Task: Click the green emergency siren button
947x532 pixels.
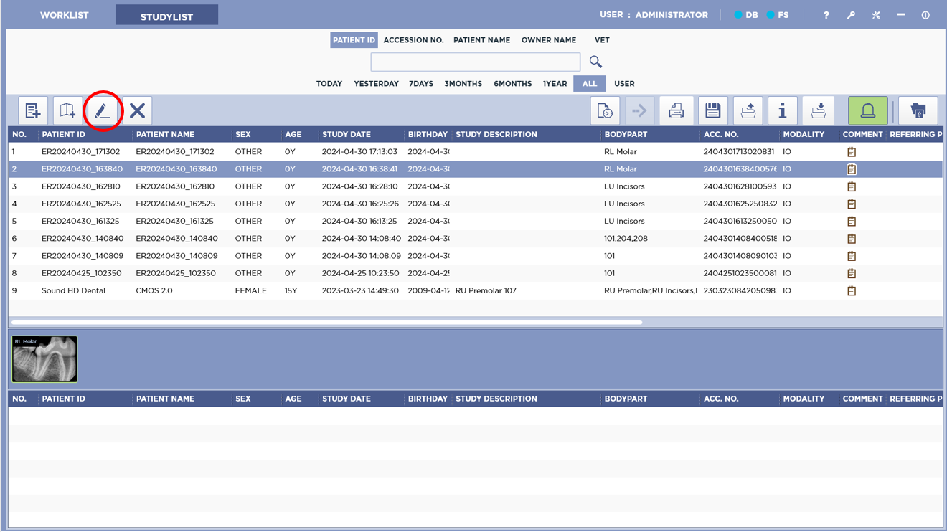Action: click(867, 110)
